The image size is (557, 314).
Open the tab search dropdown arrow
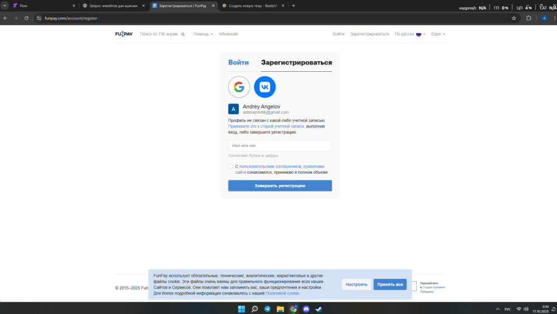pos(4,6)
